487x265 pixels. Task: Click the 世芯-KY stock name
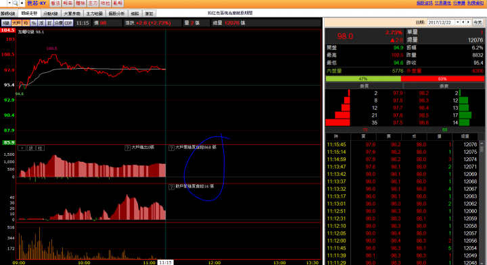tap(37, 3)
